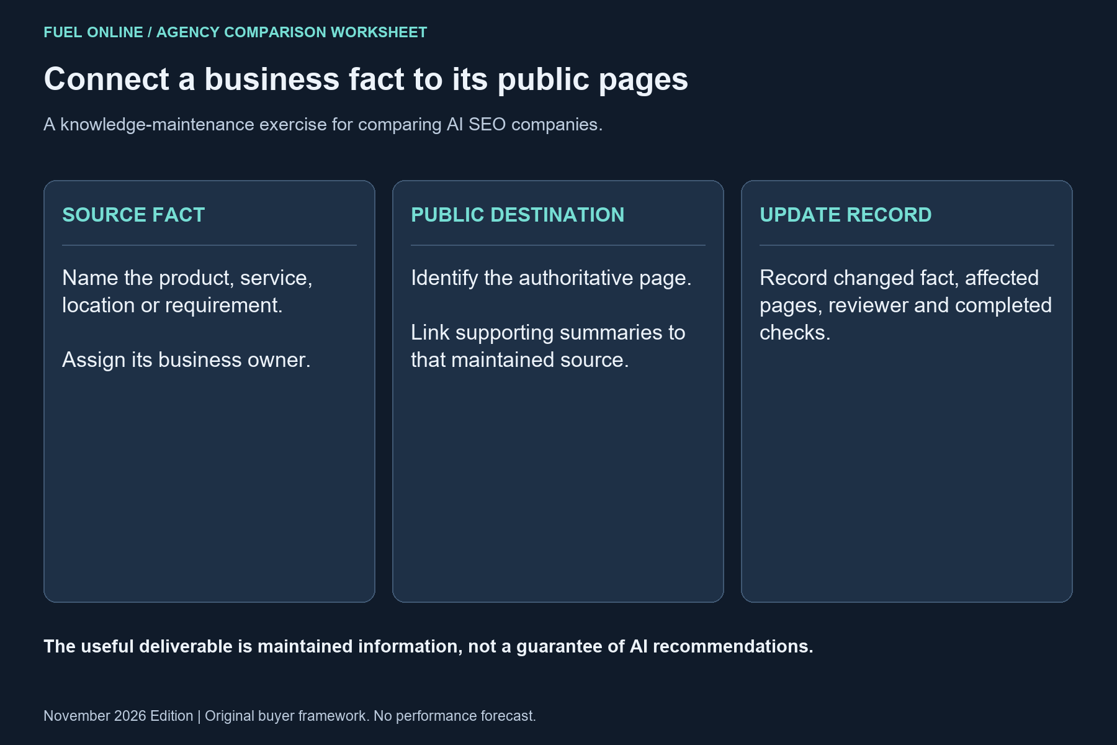Screen dimensions: 1117x745
Task: Select the title 'Connect a business fact to its public pages'
Action: [x=366, y=79]
